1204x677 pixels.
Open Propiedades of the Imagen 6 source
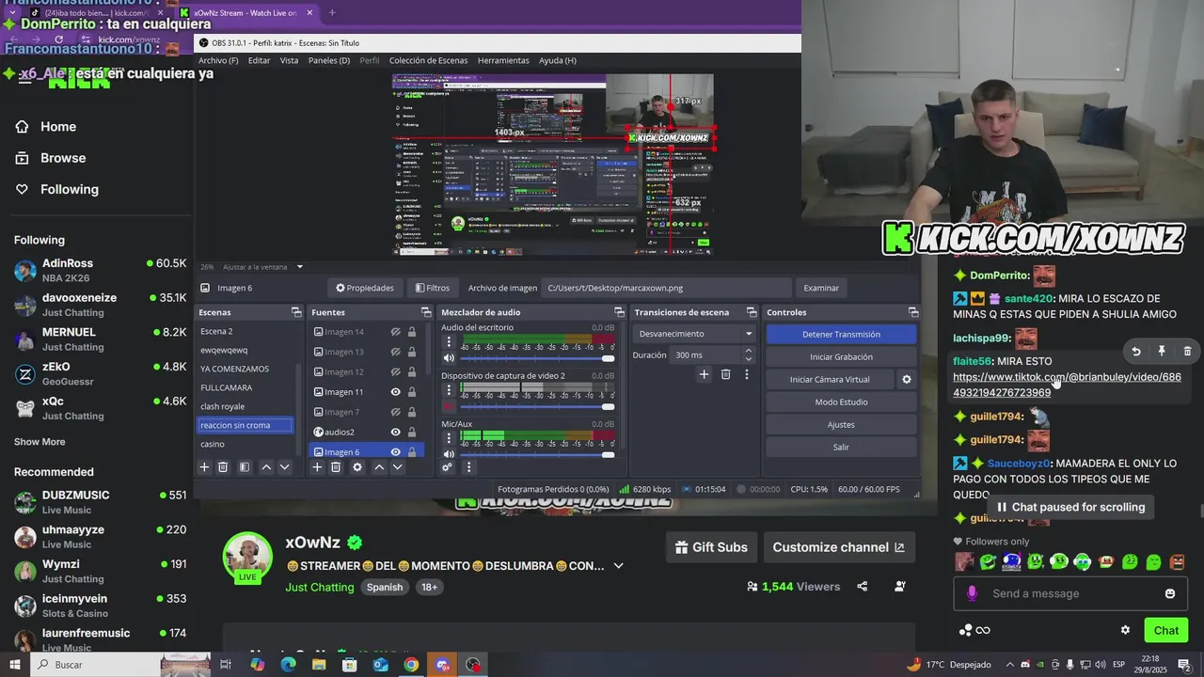[365, 288]
